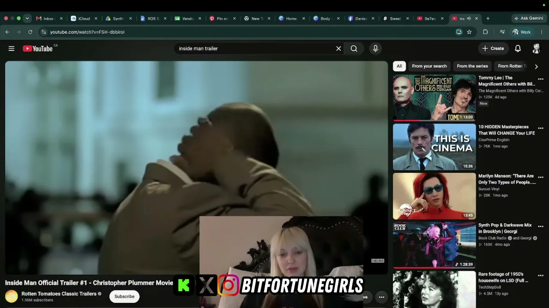Click the 1.96M subscribers text
549x308 pixels.
[37, 300]
